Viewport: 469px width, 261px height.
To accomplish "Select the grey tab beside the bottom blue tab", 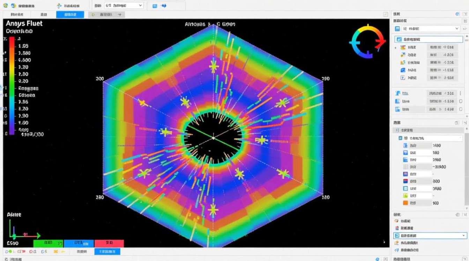I will pyautogui.click(x=82, y=251).
